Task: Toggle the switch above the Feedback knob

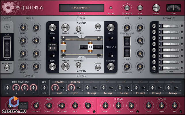Action: pyautogui.click(x=111, y=56)
